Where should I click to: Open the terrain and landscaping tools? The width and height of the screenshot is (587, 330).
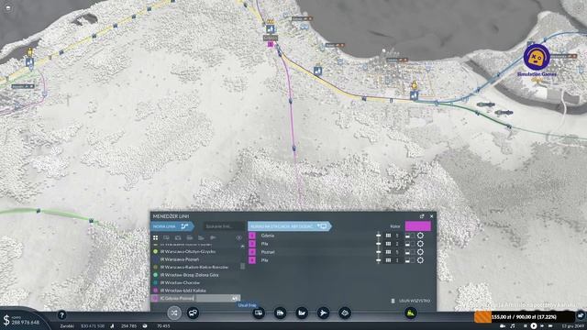345,313
